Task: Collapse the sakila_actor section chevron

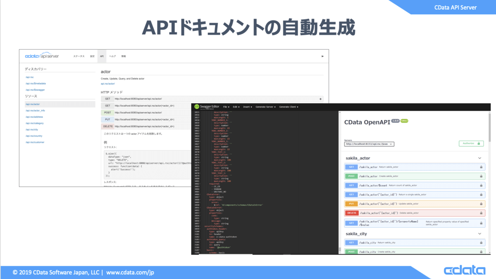Action: point(480,158)
